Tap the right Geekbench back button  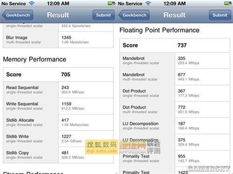[x=134, y=15]
